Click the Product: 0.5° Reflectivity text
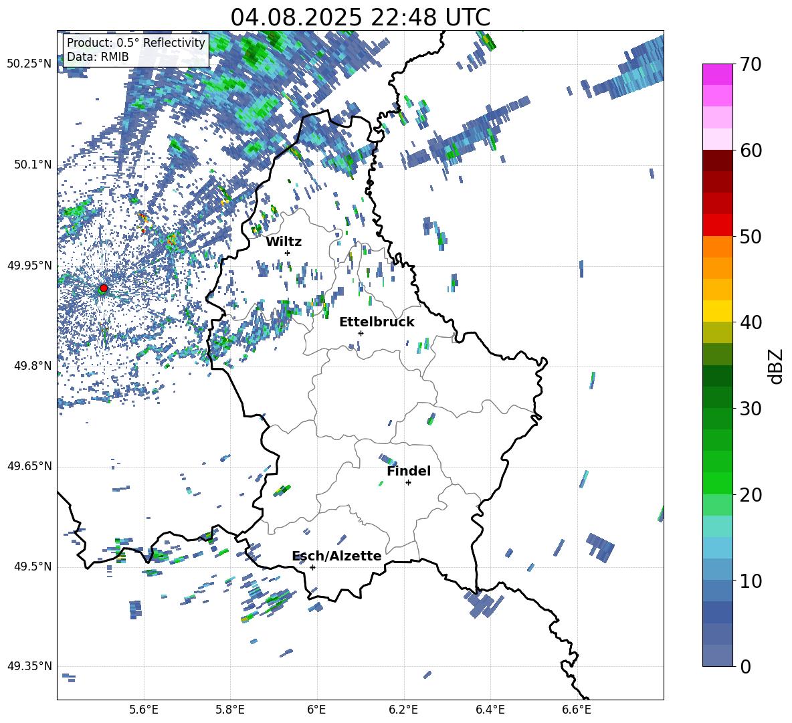Image resolution: width=792 pixels, height=723 pixels. point(136,42)
